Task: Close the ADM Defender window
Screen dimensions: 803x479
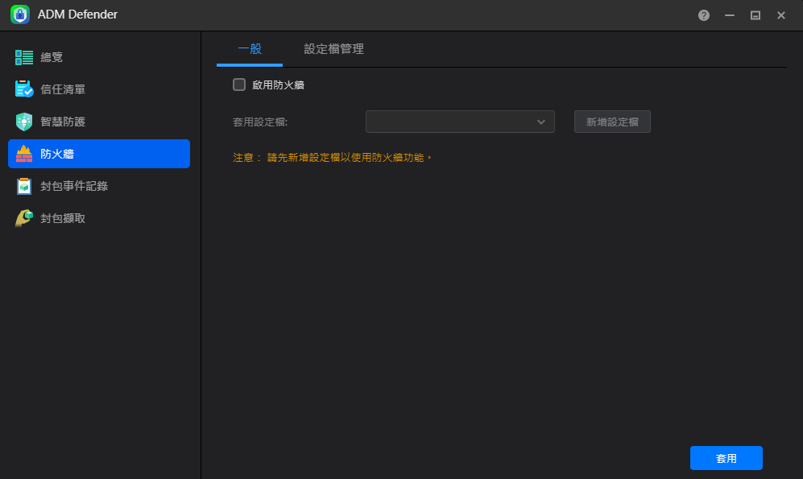Action: pyautogui.click(x=781, y=15)
